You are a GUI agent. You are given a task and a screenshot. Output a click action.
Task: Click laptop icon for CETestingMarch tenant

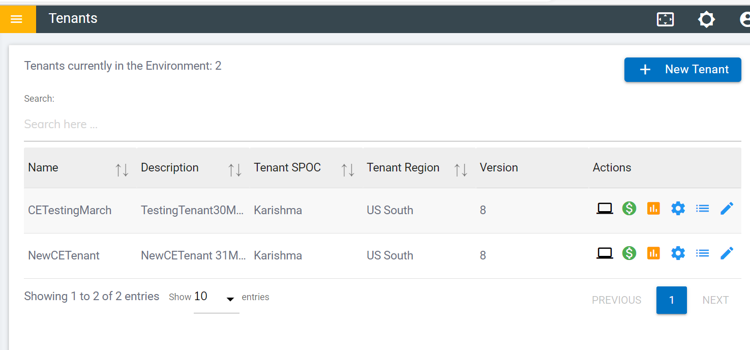[605, 208]
